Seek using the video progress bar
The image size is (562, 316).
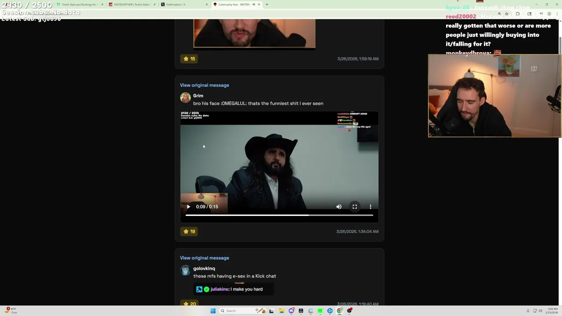(279, 215)
